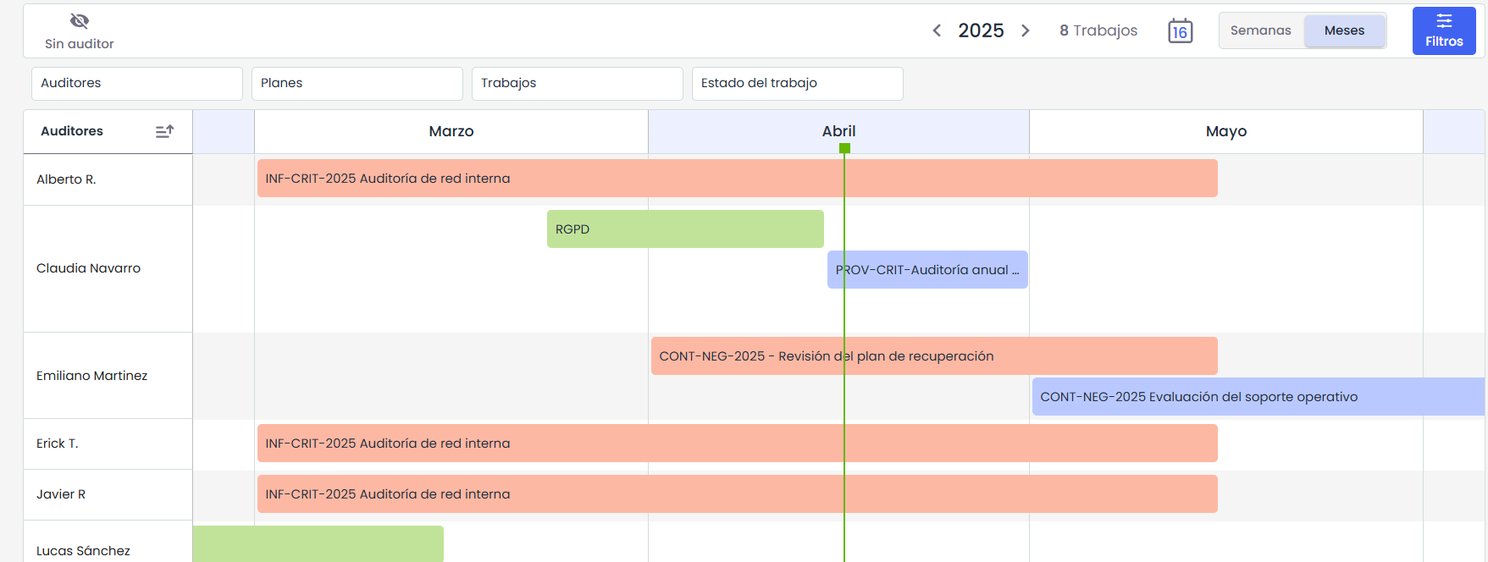Select the Mayo month header
The width and height of the screenshot is (1488, 562).
point(1225,131)
